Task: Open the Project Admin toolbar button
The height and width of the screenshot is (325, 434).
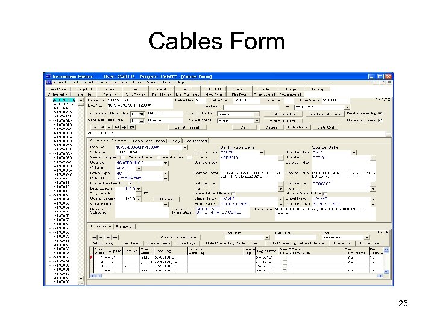Action: coord(265,94)
